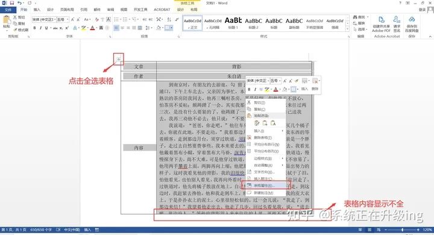Image resolution: width=434 pixels, height=235 pixels.
Task: Switch to the Table Tools Layout (布局) tab
Action: [x=193, y=10]
